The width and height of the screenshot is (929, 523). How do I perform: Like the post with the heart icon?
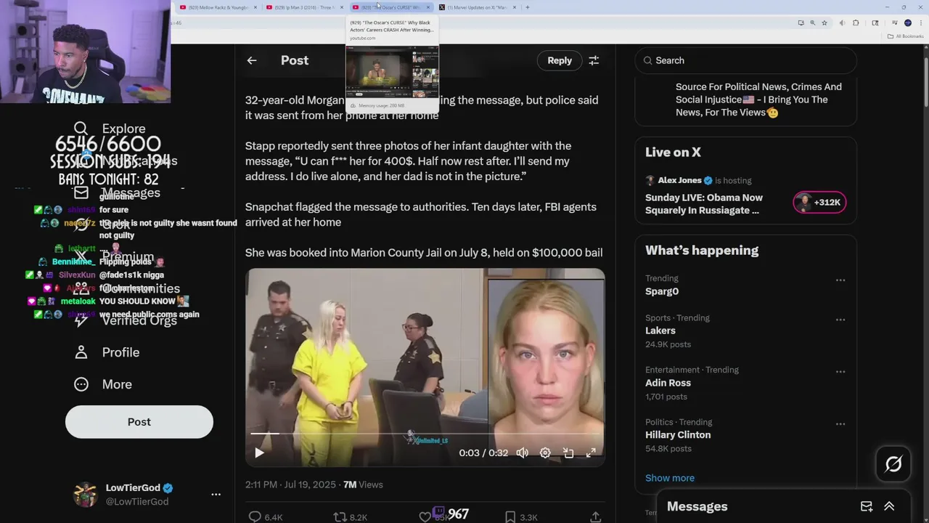[425, 516]
